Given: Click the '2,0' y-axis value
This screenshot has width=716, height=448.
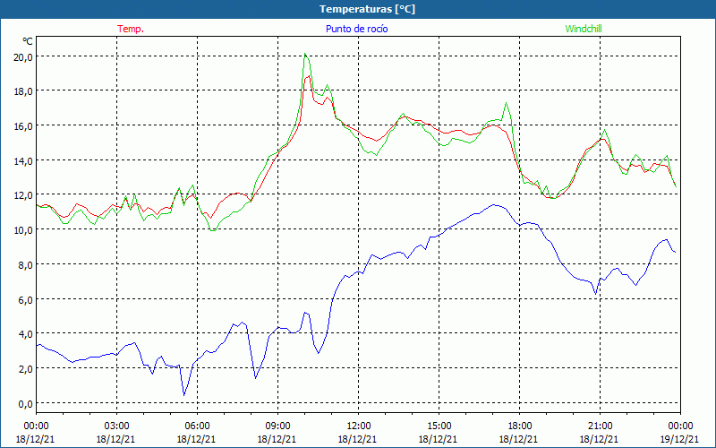Looking at the screenshot, I should click(x=26, y=368).
